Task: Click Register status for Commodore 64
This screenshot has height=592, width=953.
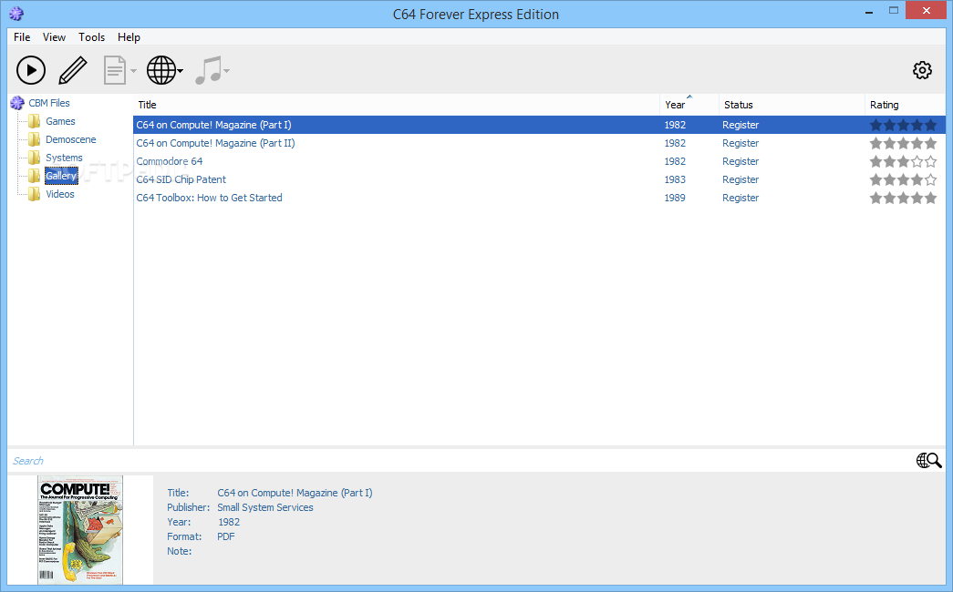Action: [741, 161]
